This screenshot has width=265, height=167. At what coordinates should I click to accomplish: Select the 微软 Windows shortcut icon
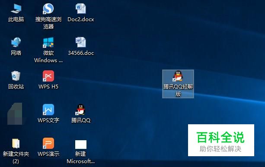coord(48,42)
